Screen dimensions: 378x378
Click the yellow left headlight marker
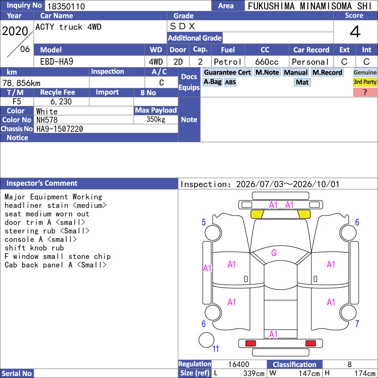pyautogui.click(x=257, y=214)
